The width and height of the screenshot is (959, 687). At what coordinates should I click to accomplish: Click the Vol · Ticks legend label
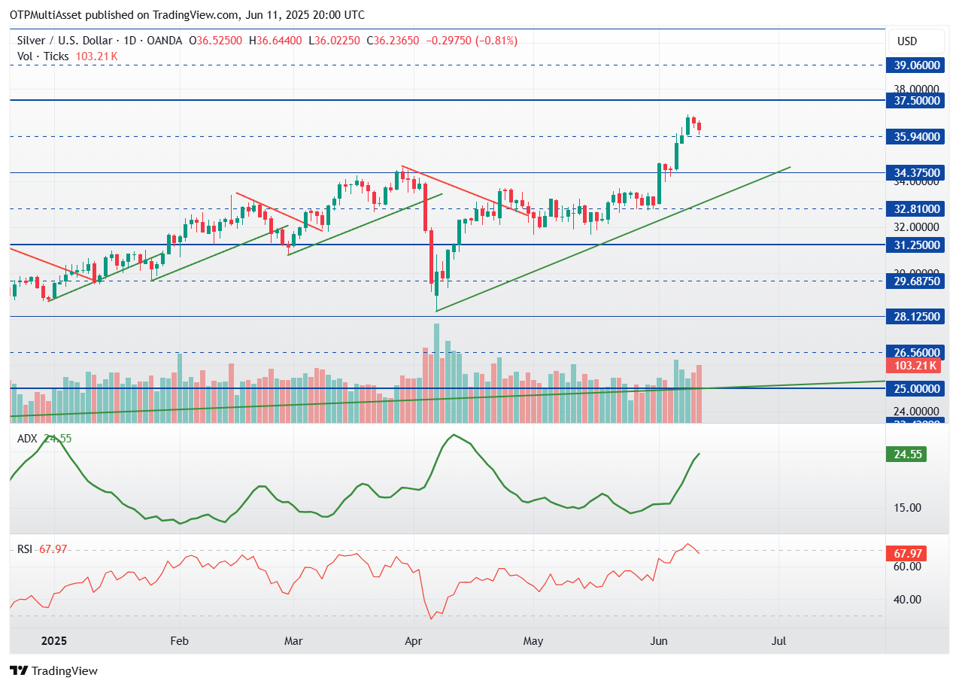[43, 56]
